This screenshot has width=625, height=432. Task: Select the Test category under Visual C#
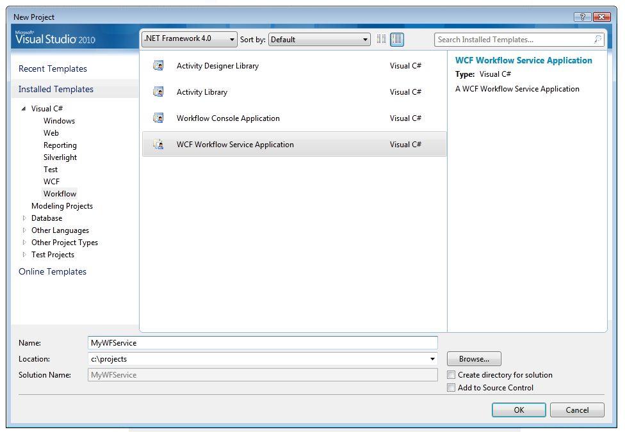click(51, 170)
